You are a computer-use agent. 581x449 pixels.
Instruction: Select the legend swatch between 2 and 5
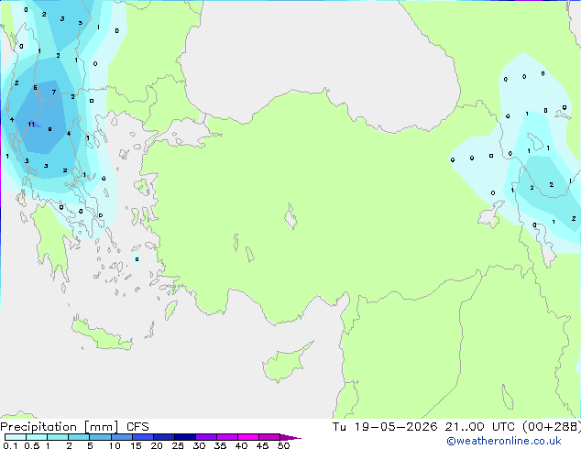click(79, 437)
